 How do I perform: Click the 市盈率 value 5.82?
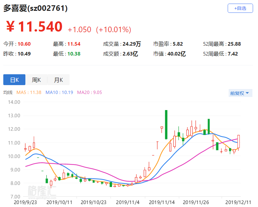pyautogui.click(x=178, y=44)
